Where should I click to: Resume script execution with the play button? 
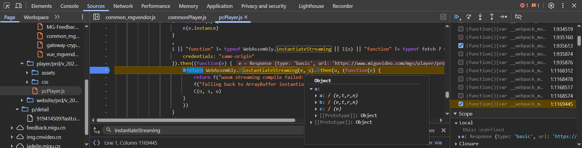457,17
